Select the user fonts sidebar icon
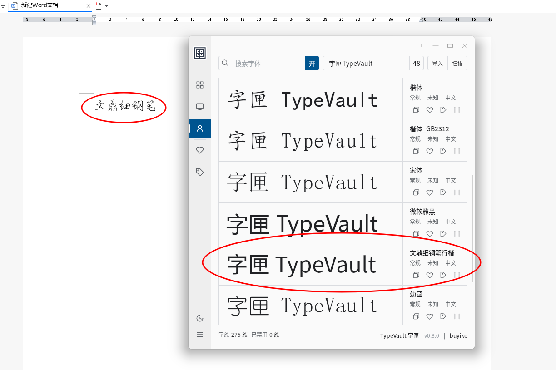The width and height of the screenshot is (556, 370). pyautogui.click(x=200, y=128)
